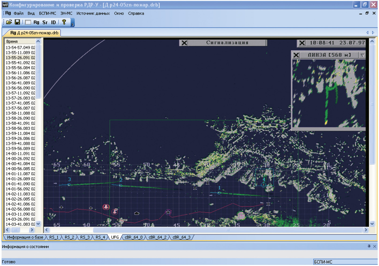Click the Rg toolbar button
This screenshot has width=379, height=266.
[36, 22]
